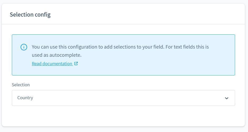Click the "used as autocomplete" text line
This screenshot has width=248, height=132.
pyautogui.click(x=57, y=55)
